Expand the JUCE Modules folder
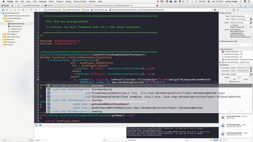Screen dimensions: 253x142 (x=3, y=34)
